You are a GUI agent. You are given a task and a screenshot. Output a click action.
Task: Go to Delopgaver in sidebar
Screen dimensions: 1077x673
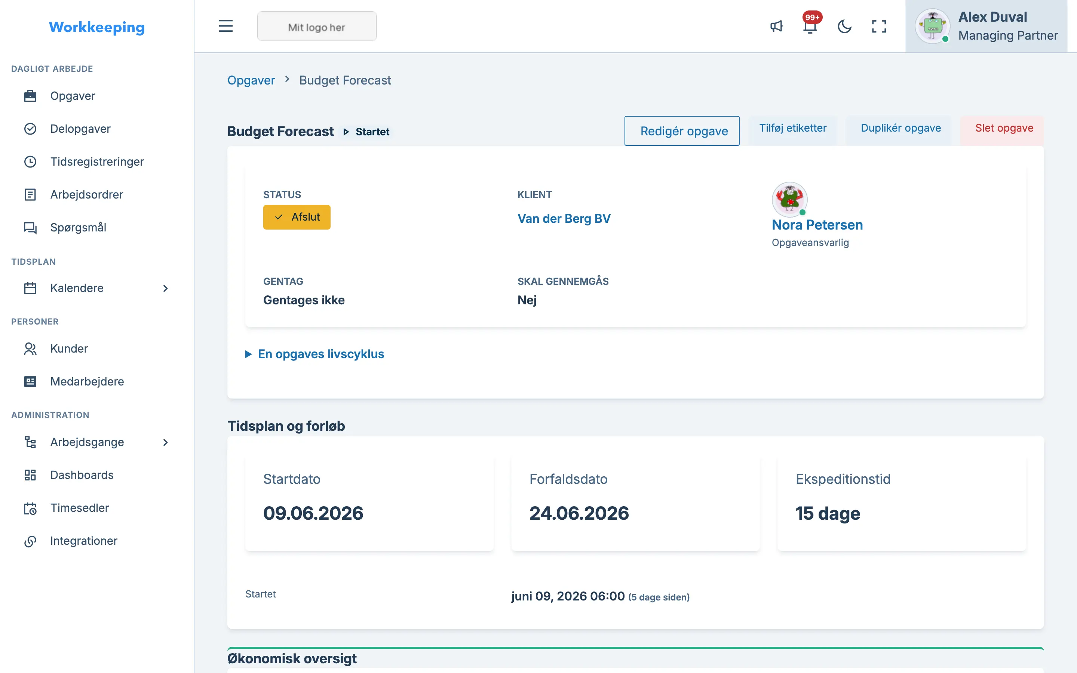coord(80,129)
